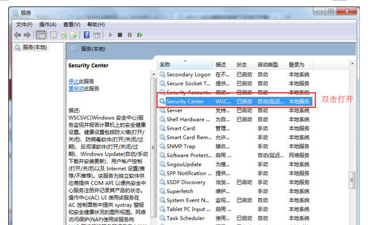Screen dimensions: 371x225
Task: Select the Tablet PC Input ... service
Action: pos(188,209)
